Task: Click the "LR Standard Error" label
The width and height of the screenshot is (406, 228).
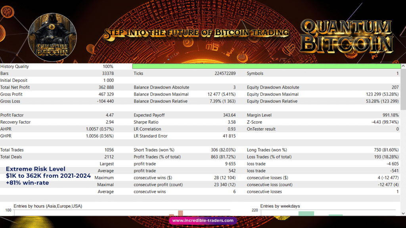Action: pyautogui.click(x=151, y=136)
